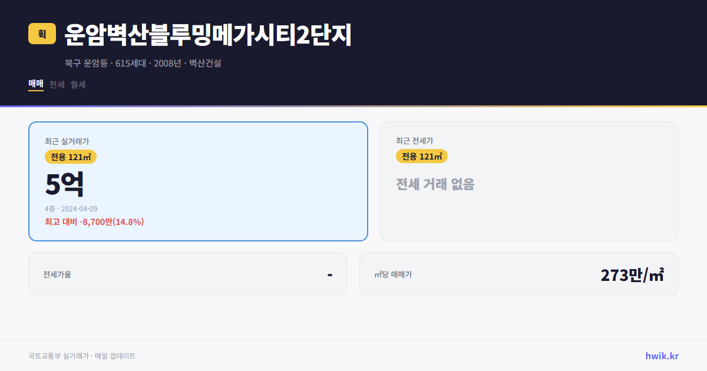Select the 전용 121㎡ badge on sale price card
707x371 pixels.
(71, 157)
